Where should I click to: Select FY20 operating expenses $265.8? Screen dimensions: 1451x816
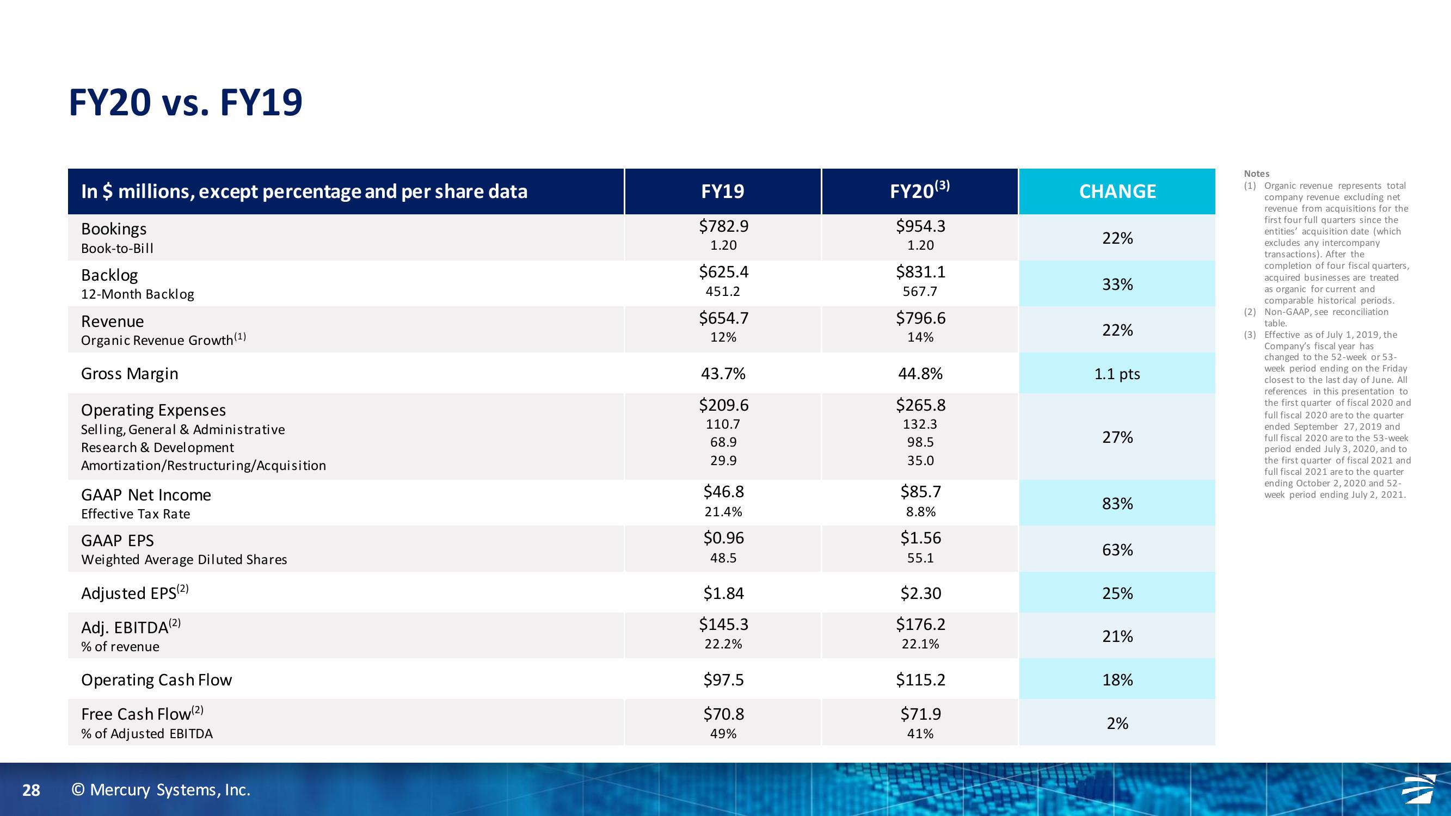click(921, 405)
